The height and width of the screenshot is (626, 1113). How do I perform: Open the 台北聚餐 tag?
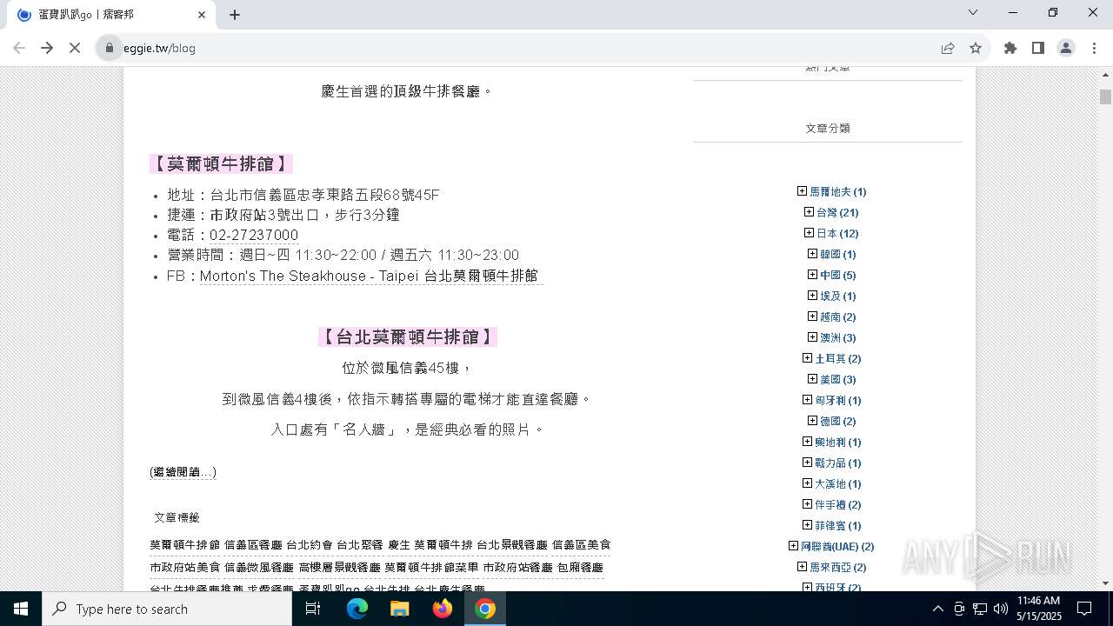(360, 545)
